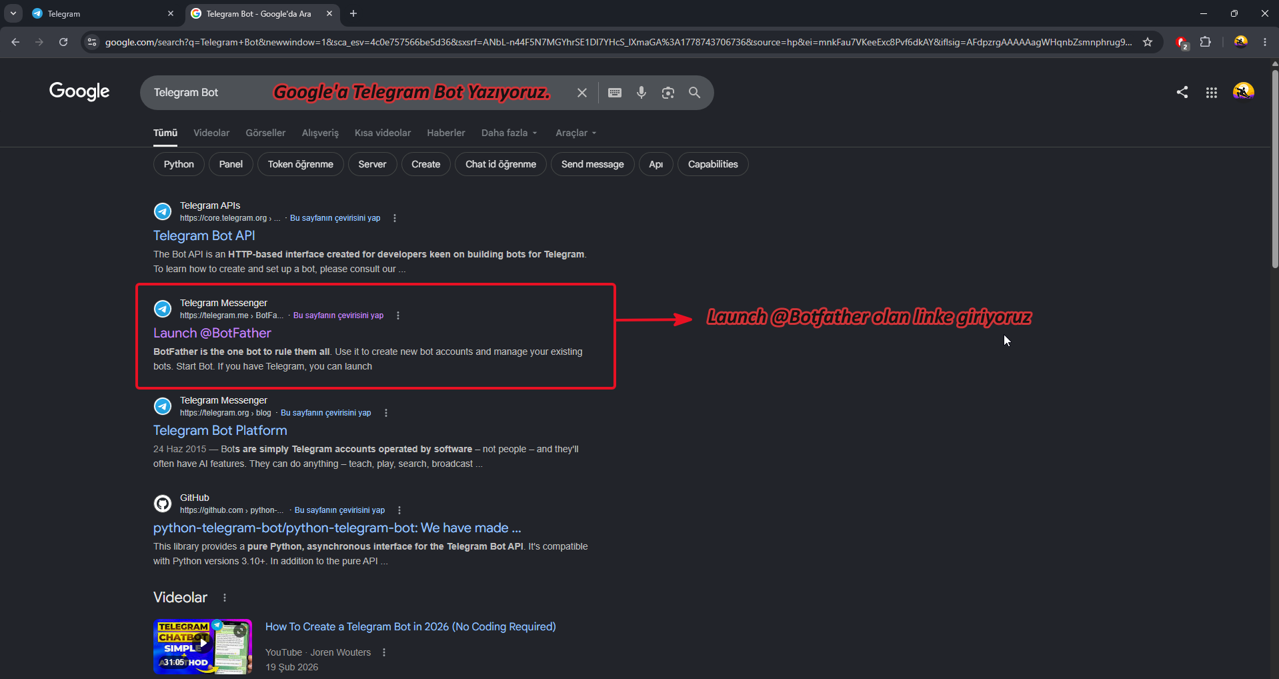Translate the GitHub result page
Screen dimensions: 1279x679
click(339, 510)
